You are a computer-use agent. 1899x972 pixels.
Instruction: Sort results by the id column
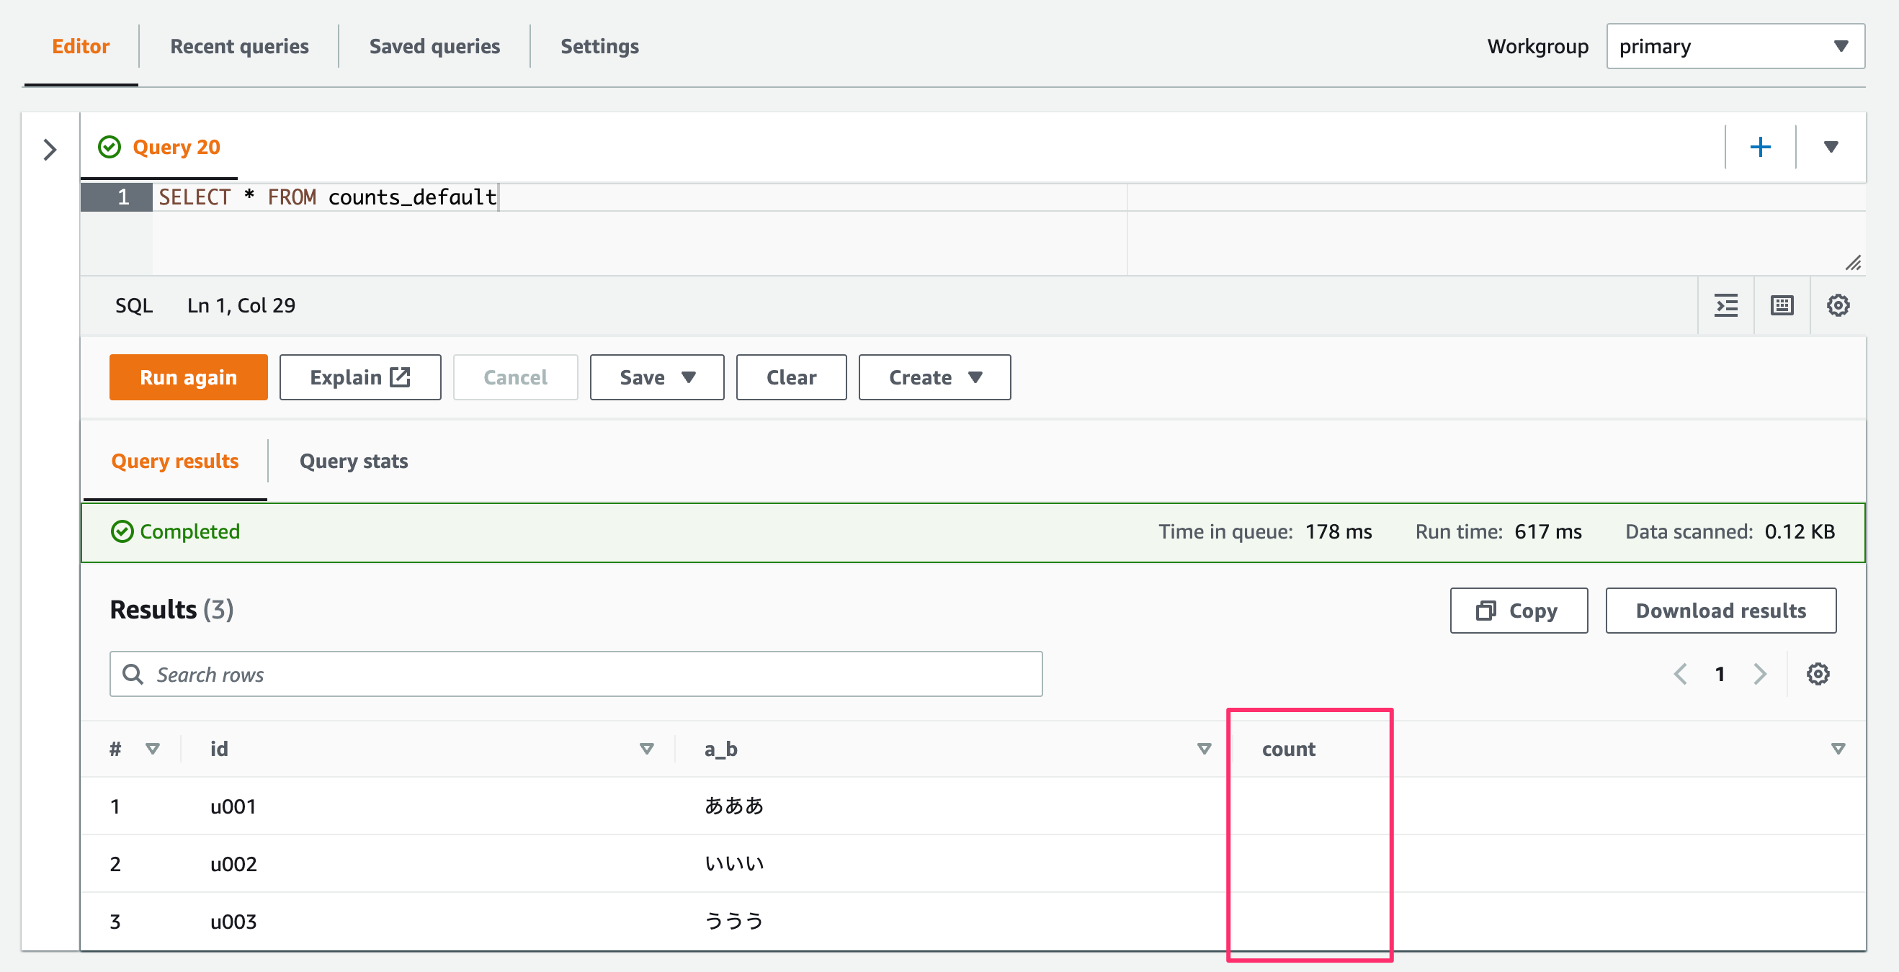coord(646,749)
